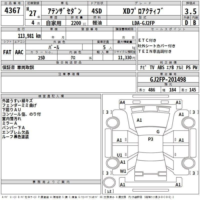Select the color number 25D
The width and height of the screenshot is (200, 200).
click(x=41, y=57)
